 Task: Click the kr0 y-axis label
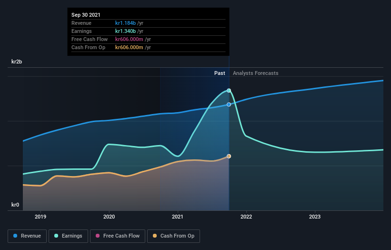coord(15,205)
